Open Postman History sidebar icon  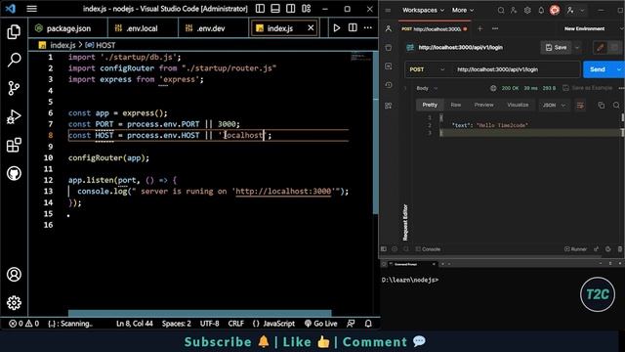click(x=389, y=85)
